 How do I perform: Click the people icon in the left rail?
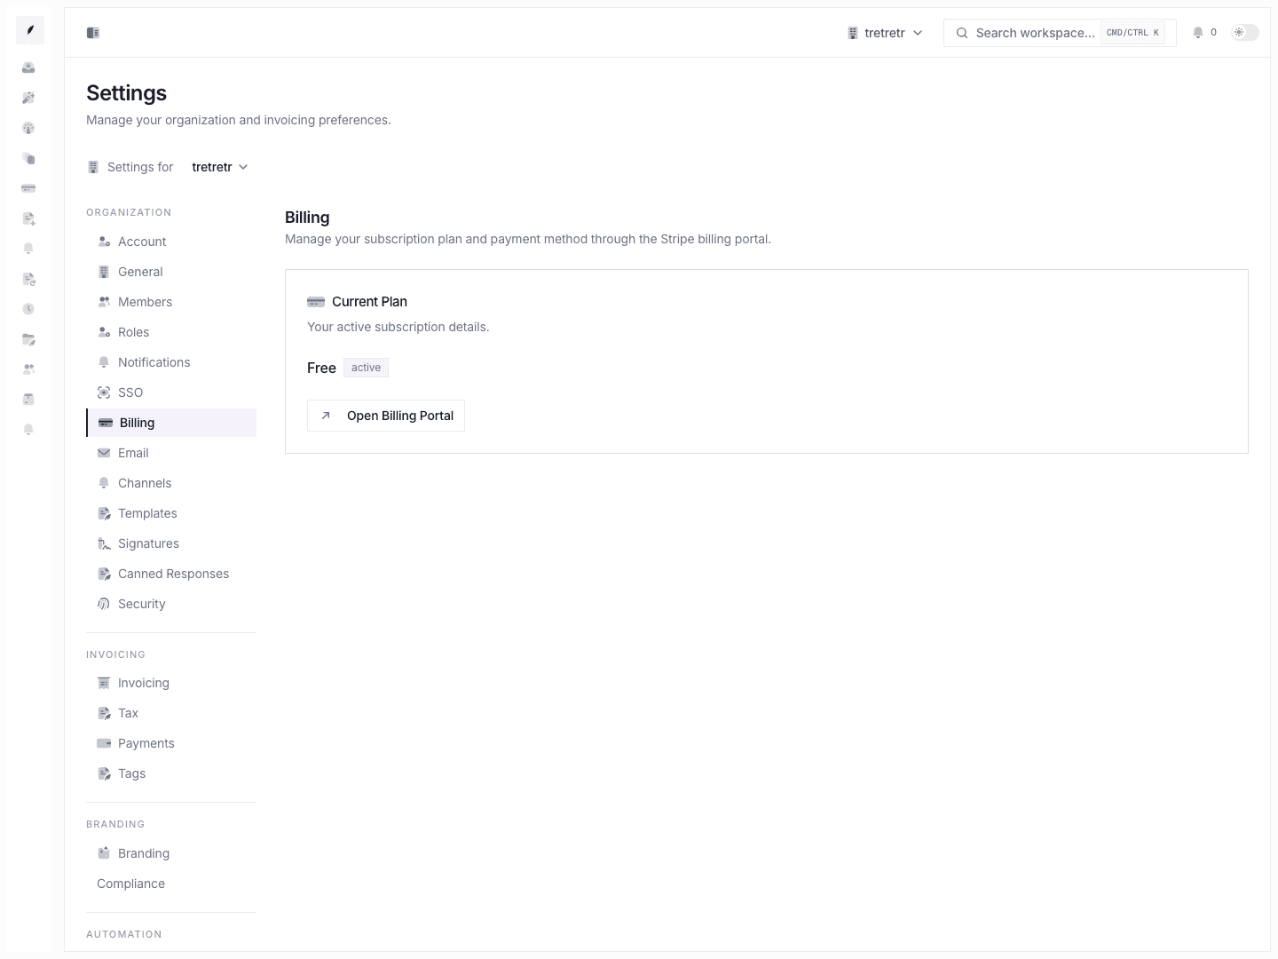(x=28, y=369)
